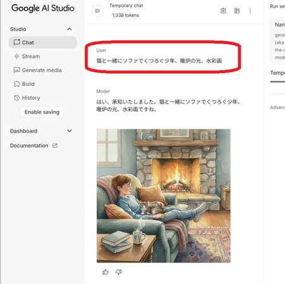Image resolution: width=285 pixels, height=284 pixels.
Task: Click the Model role label
Action: point(103,92)
